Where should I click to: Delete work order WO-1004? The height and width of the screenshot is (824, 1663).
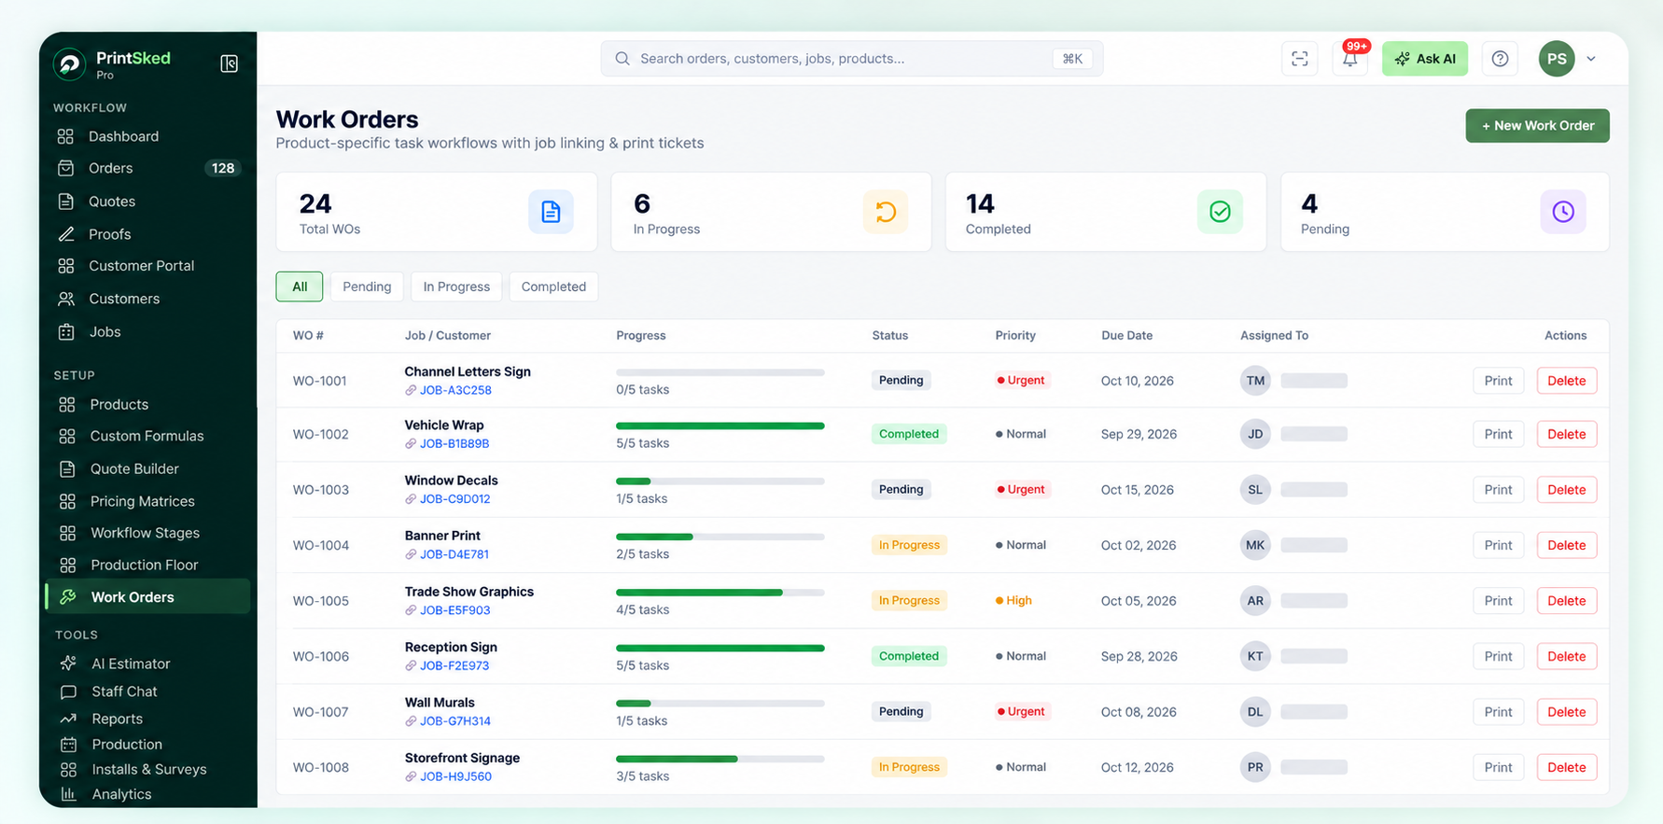pos(1566,545)
